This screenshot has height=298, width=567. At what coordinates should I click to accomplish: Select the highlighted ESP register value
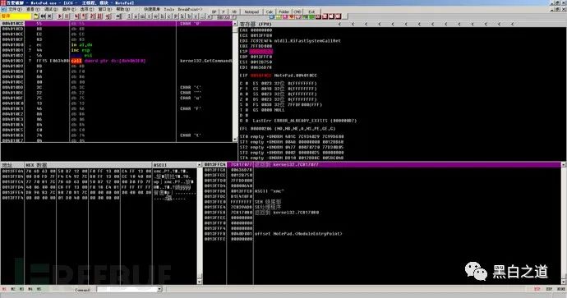click(260, 52)
